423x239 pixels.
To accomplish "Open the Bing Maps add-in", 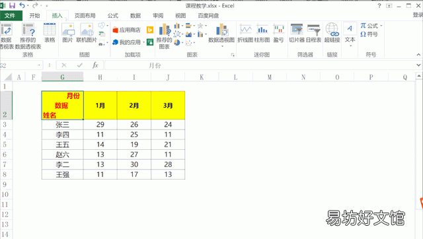I will (150, 30).
